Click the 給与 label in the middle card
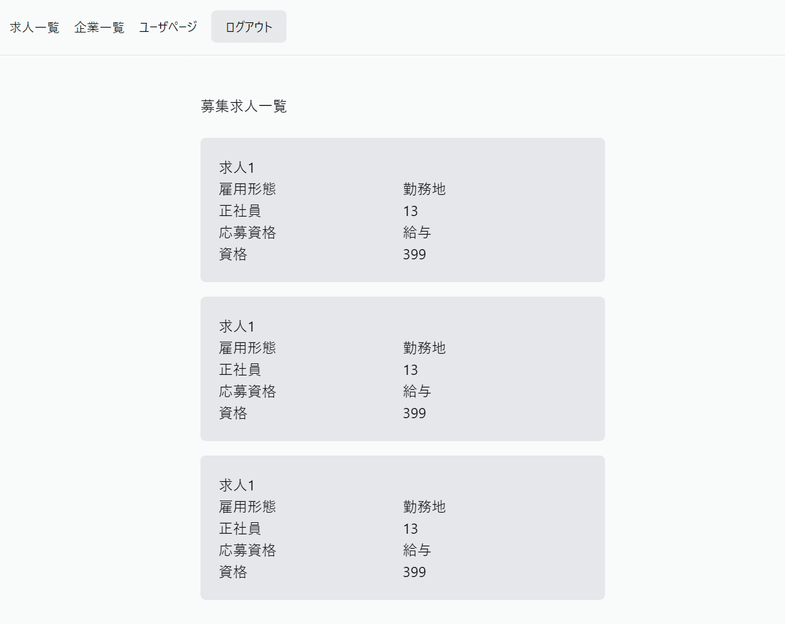785x624 pixels. point(417,391)
